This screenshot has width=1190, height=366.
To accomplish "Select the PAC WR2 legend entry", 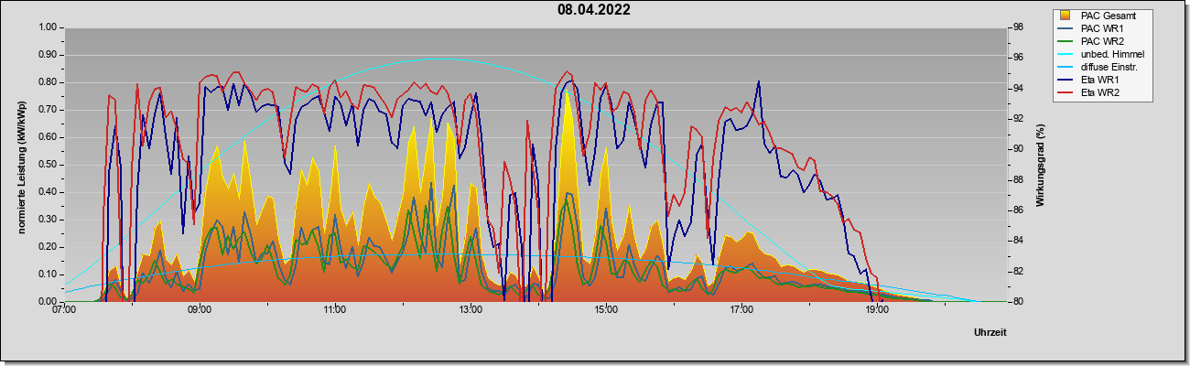I will (x=1100, y=41).
